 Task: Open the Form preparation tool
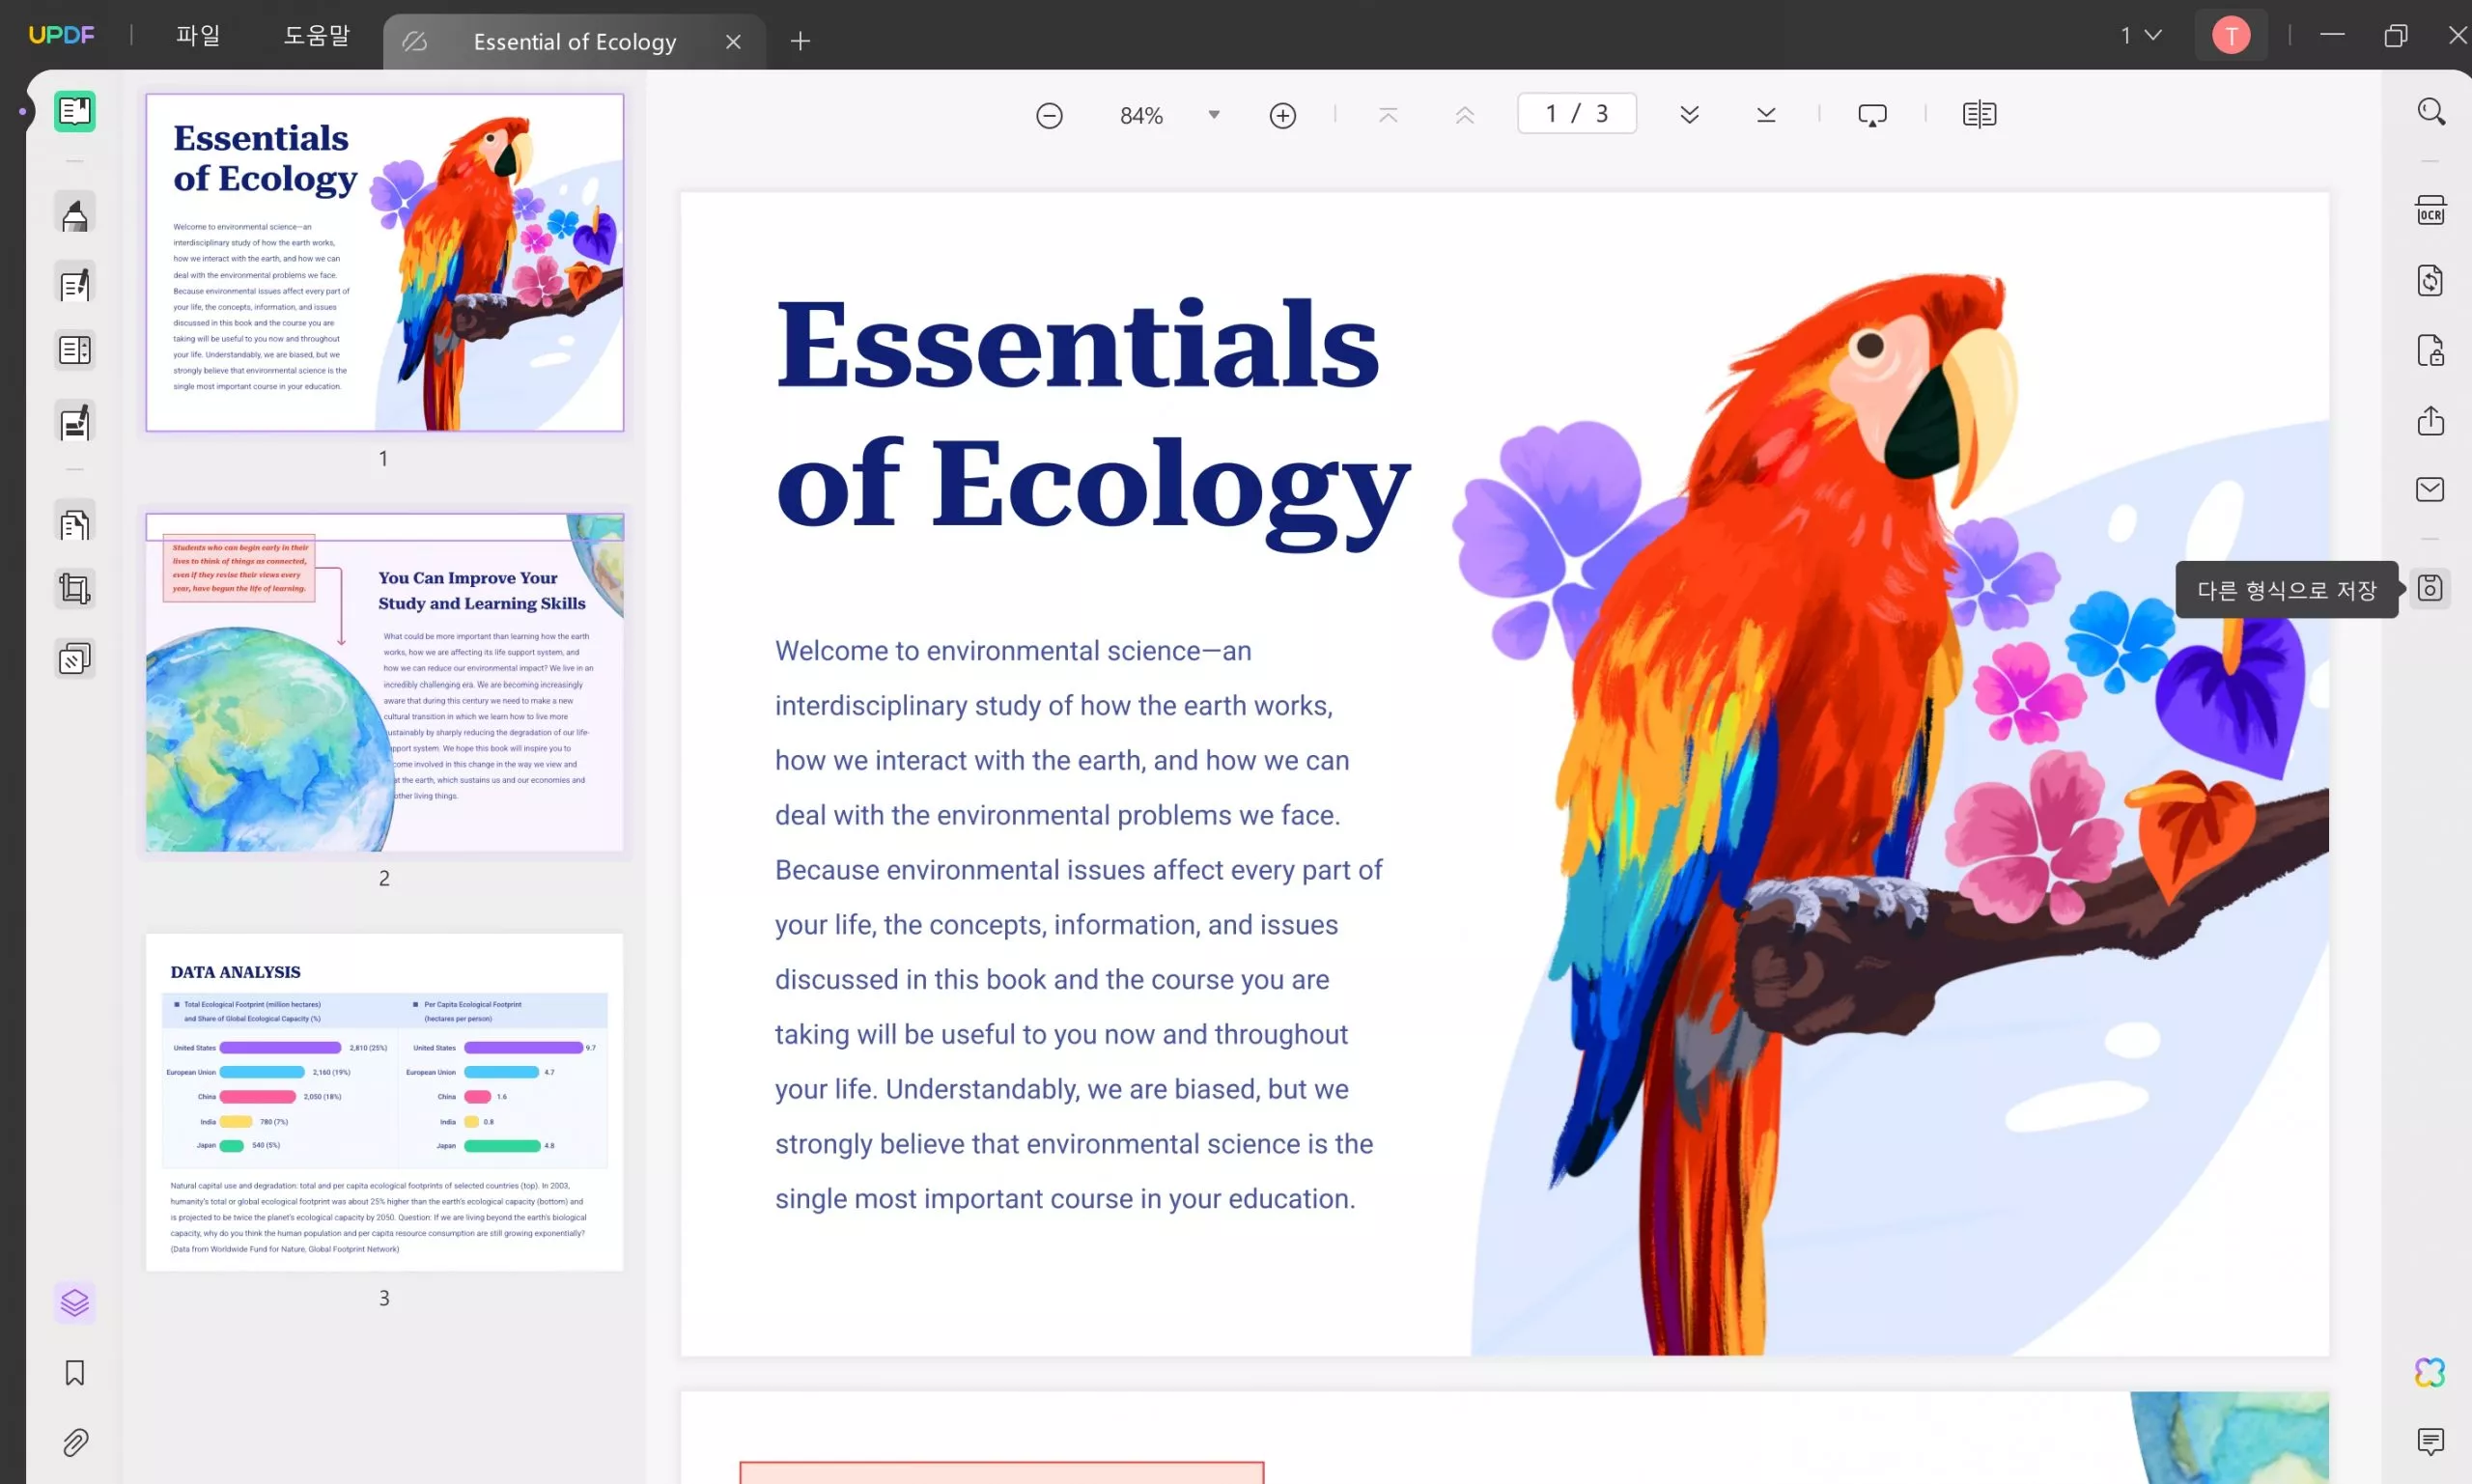click(x=75, y=351)
